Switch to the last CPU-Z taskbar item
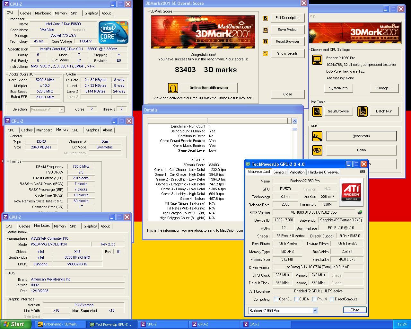Image resolution: width=411 pixels, height=329 pixels. pyautogui.click(x=266, y=325)
